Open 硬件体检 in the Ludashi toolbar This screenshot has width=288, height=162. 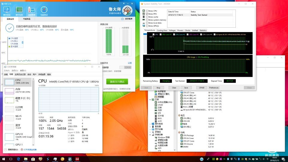7,11
